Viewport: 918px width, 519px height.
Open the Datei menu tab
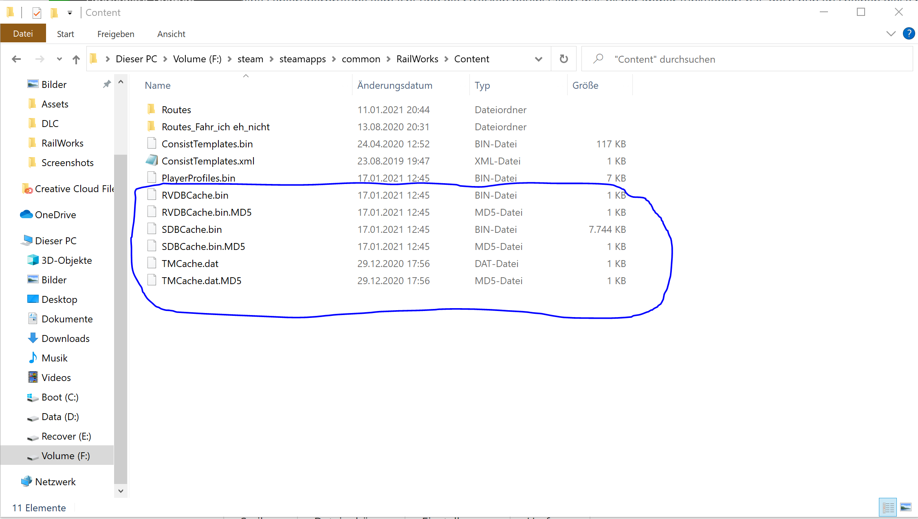coord(23,34)
